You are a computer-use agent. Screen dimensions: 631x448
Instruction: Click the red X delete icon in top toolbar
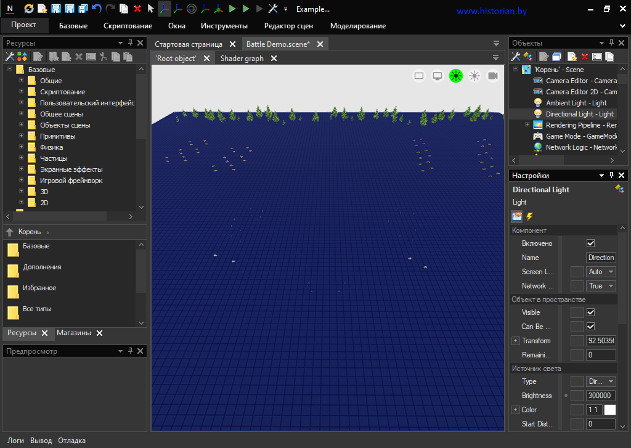(x=137, y=9)
